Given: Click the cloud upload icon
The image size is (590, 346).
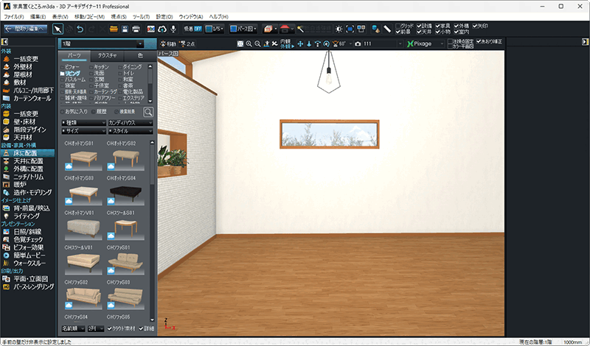Looking at the screenshot, I should (x=161, y=28).
